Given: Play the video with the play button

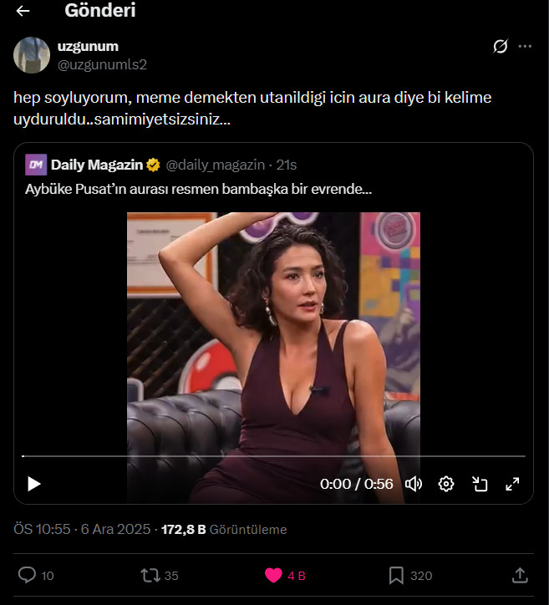Looking at the screenshot, I should 34,484.
